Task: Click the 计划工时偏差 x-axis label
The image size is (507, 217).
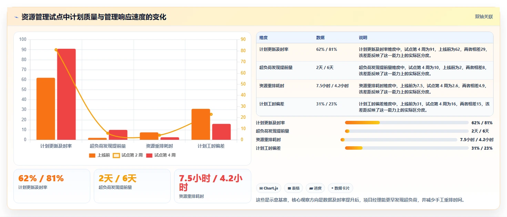Action: point(211,146)
